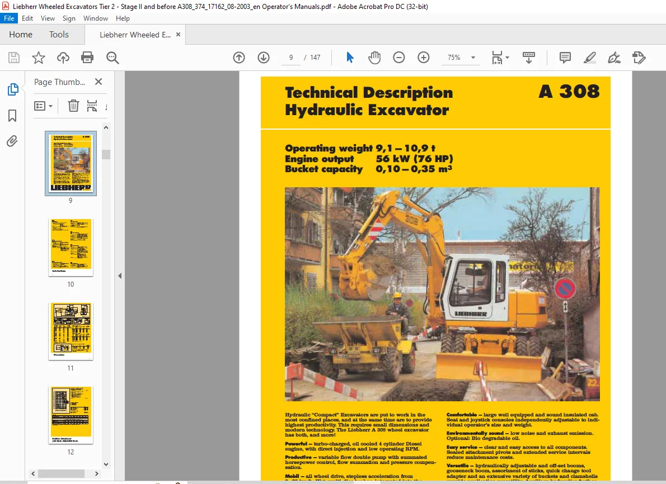Viewport: 666px width, 484px height.
Task: Activate the selection arrow tool
Action: [x=350, y=57]
